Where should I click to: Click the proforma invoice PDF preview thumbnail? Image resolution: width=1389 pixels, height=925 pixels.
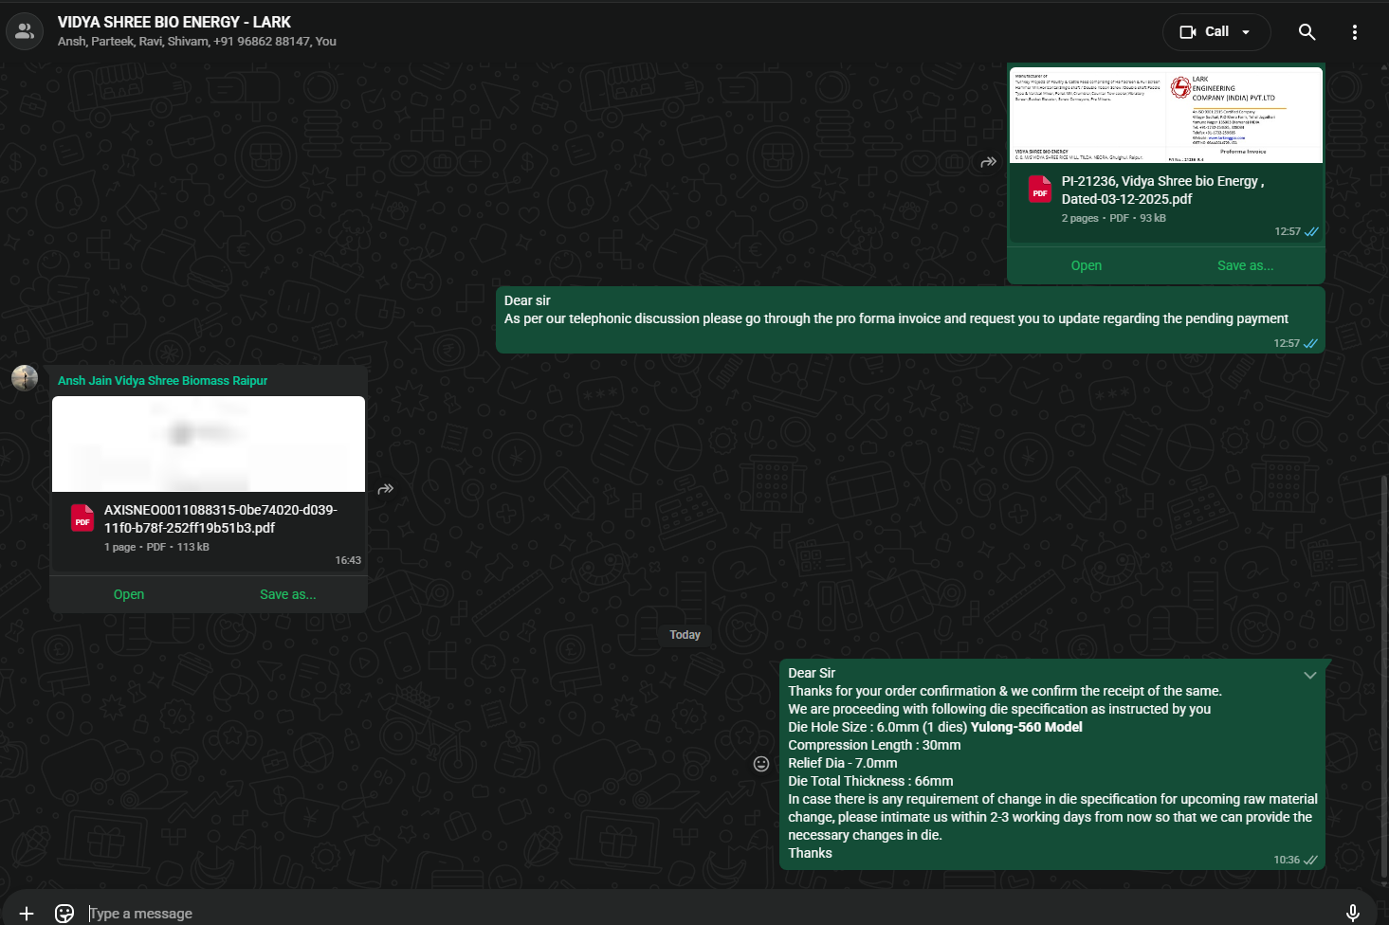(x=1165, y=116)
